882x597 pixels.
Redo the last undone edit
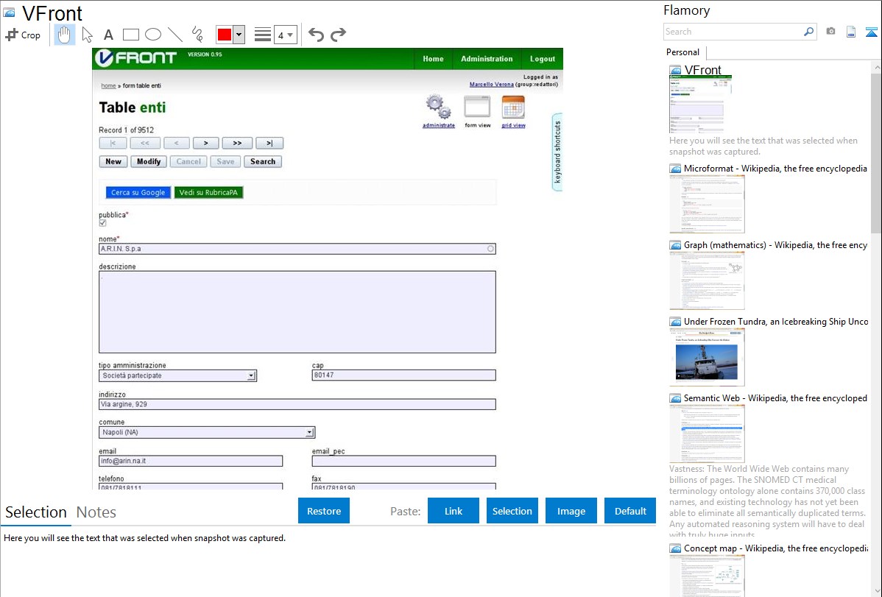(339, 35)
